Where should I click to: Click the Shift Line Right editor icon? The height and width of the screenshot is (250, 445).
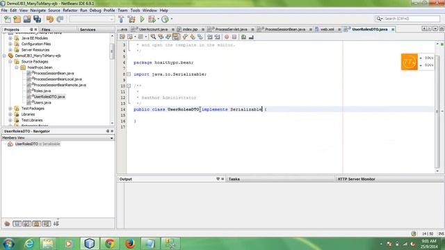pos(218,37)
